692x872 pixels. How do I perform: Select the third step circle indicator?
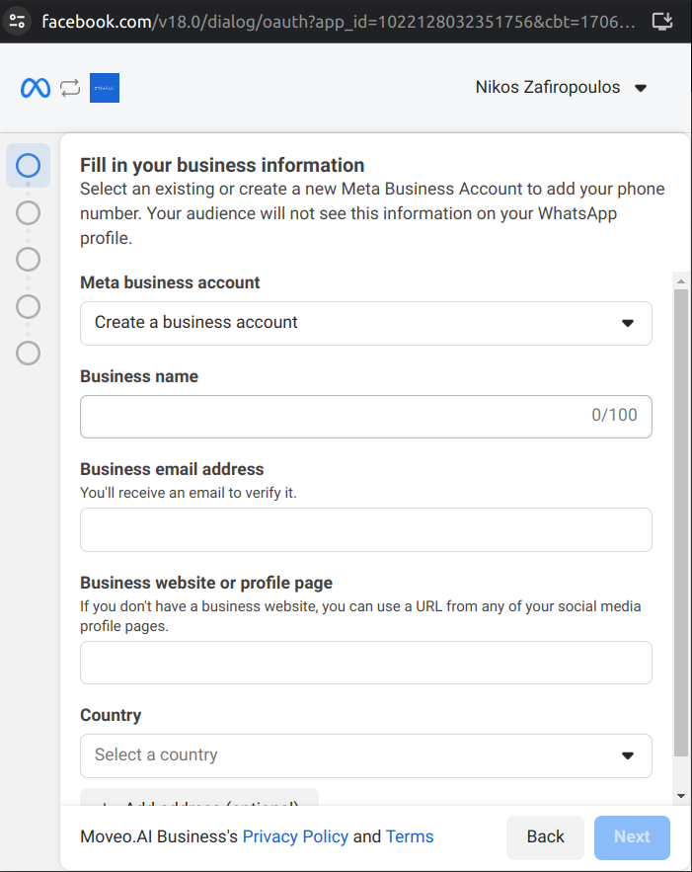29,259
